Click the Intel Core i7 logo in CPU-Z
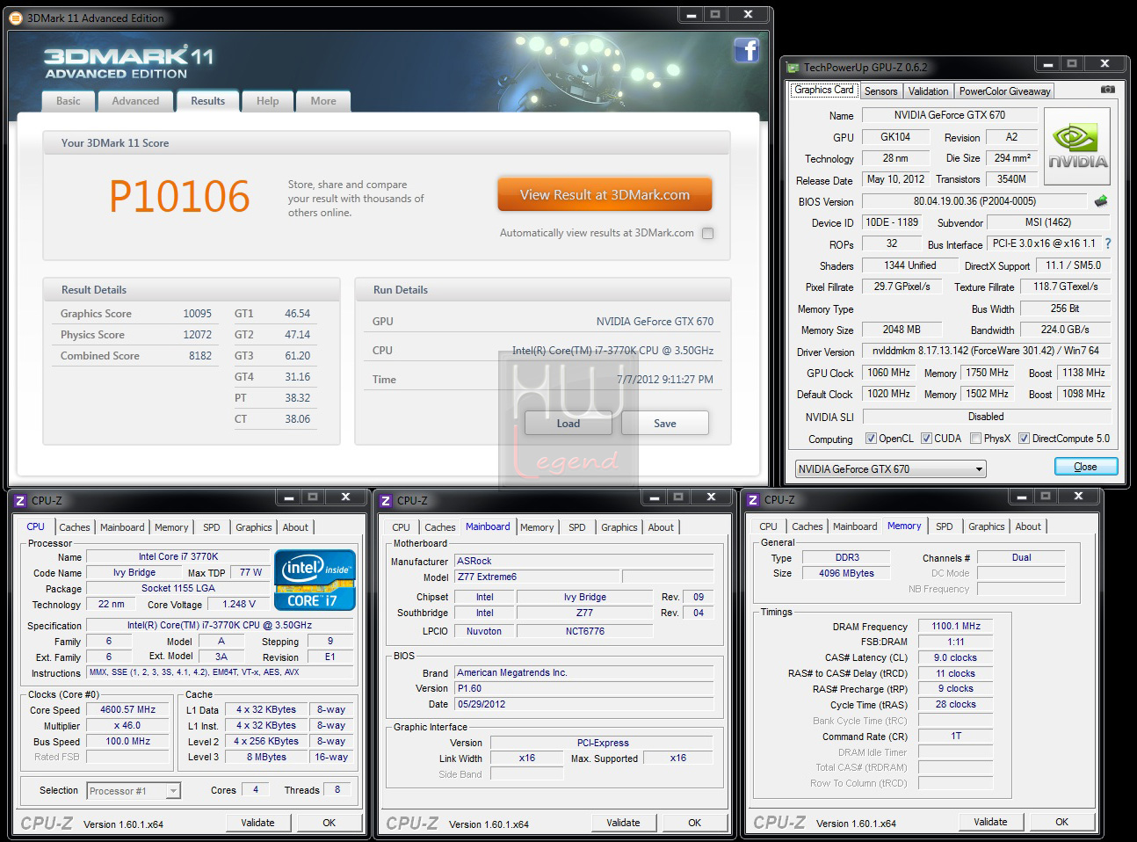The height and width of the screenshot is (842, 1137). click(315, 580)
